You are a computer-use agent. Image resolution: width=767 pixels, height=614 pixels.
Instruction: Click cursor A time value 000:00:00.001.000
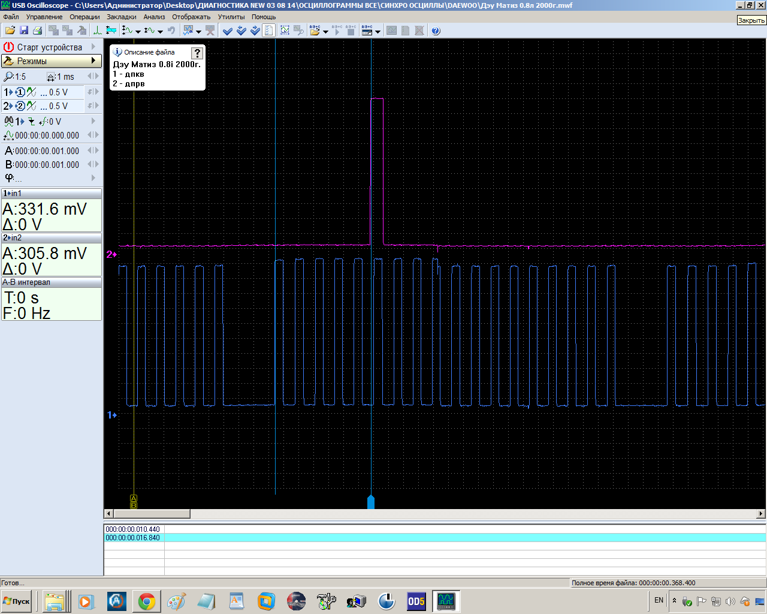(47, 151)
